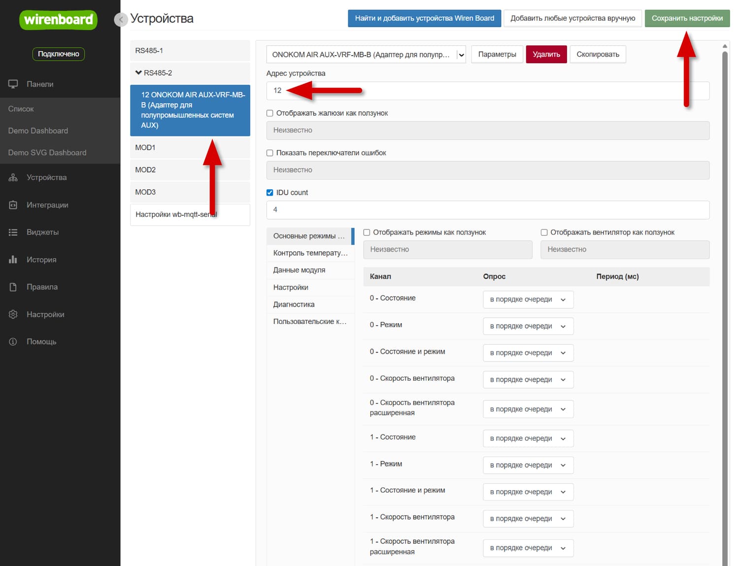Screen dimensions: 739x566
Task: Open the Панели section in sidebar
Action: 39,84
